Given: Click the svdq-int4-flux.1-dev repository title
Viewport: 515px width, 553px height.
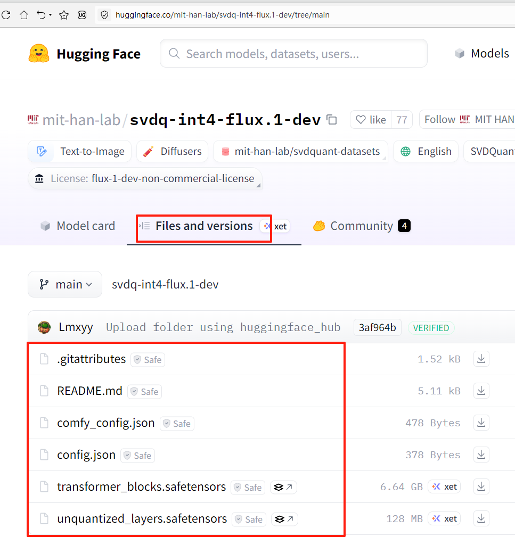Looking at the screenshot, I should pos(225,120).
